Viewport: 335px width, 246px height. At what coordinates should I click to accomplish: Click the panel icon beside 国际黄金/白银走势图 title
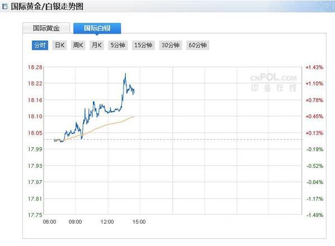tap(4, 6)
